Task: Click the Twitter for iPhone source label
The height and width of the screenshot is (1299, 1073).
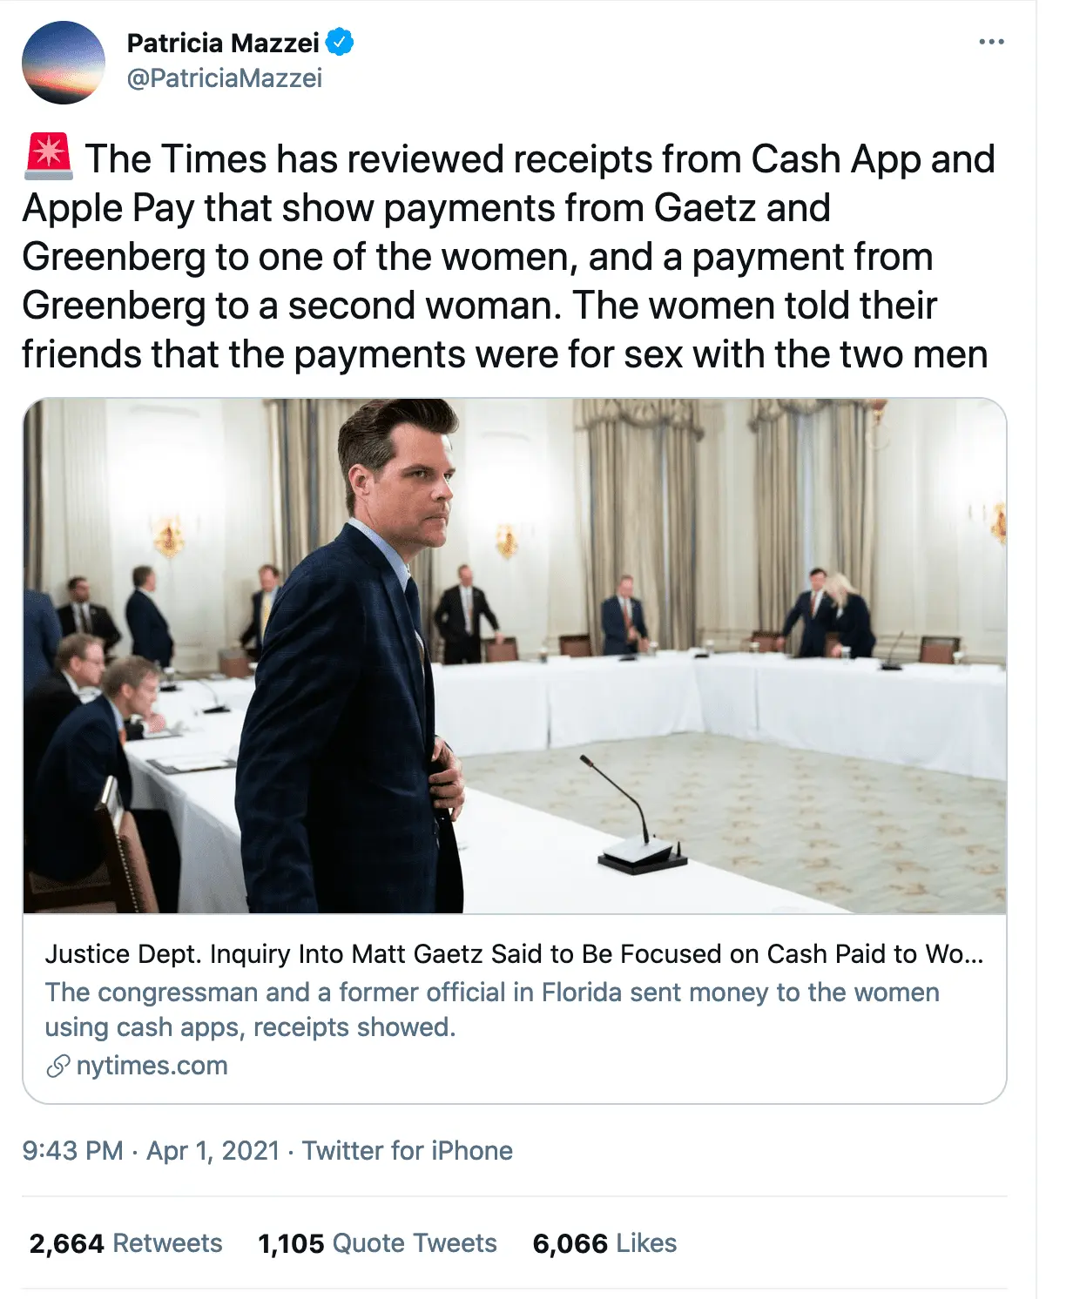Action: point(405,1149)
